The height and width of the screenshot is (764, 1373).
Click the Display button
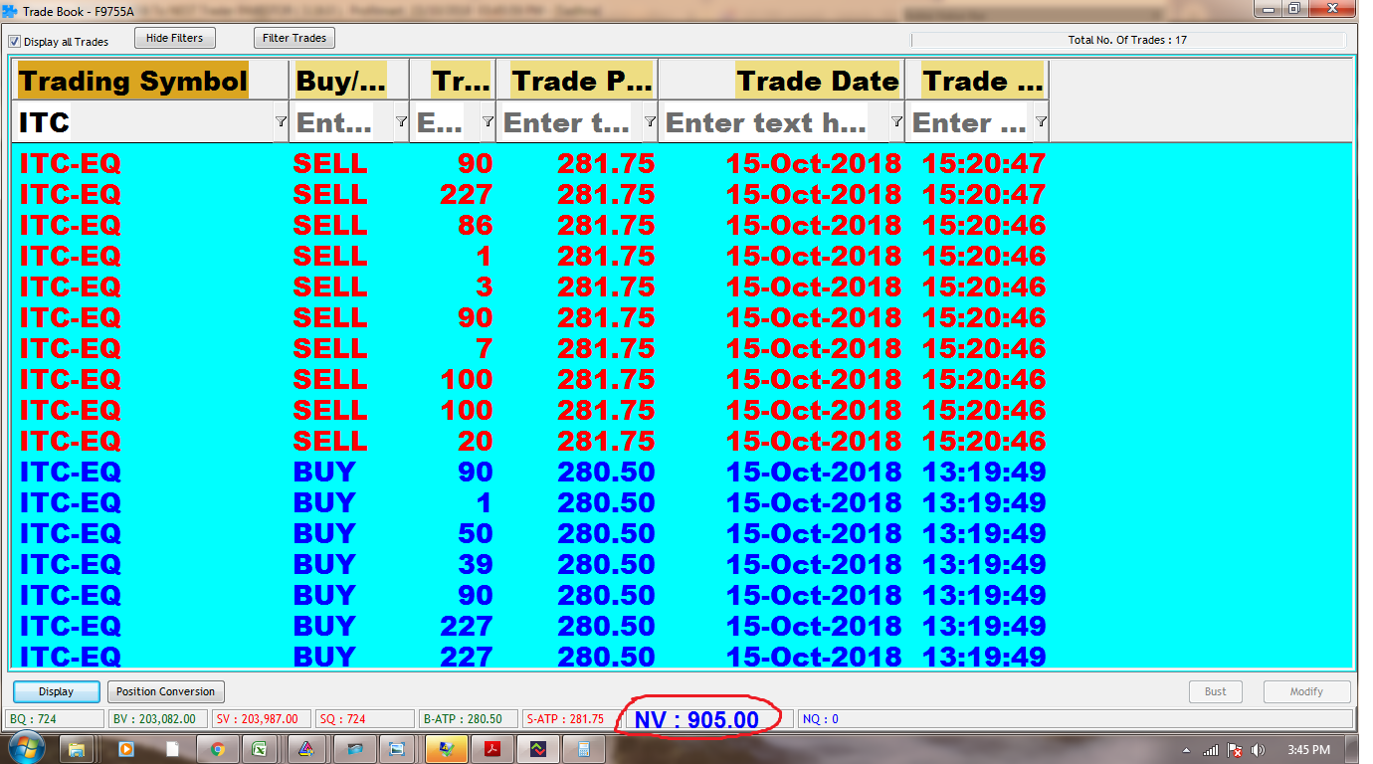[56, 691]
